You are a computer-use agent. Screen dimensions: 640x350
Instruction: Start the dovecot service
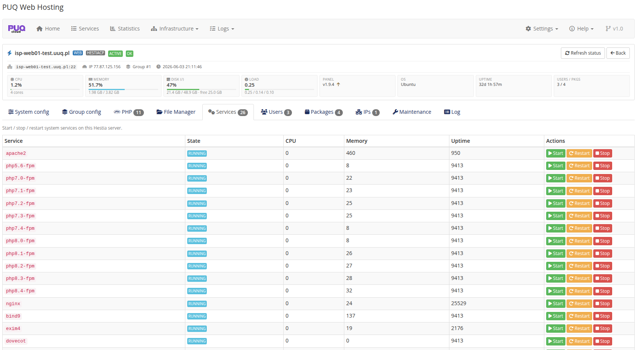pos(556,341)
